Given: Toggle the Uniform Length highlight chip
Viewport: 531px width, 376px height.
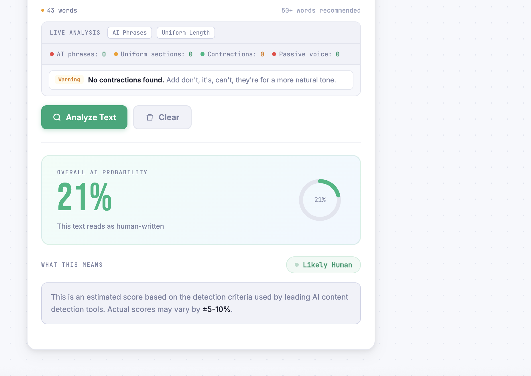Looking at the screenshot, I should point(186,33).
